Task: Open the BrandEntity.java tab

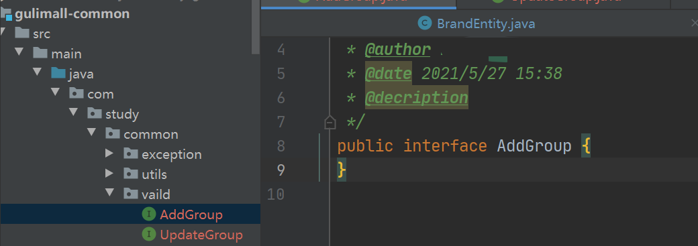Action: [x=477, y=23]
